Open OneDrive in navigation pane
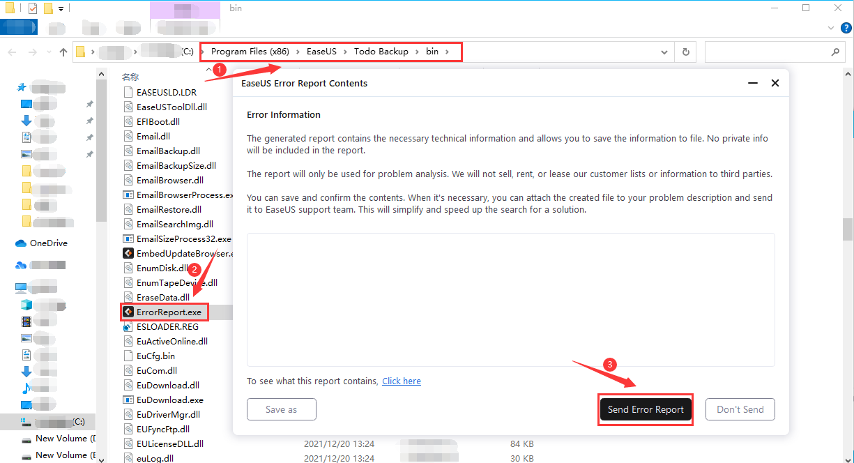 click(x=42, y=243)
